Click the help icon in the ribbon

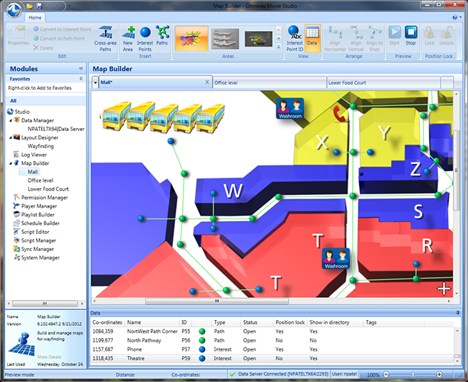click(454, 17)
